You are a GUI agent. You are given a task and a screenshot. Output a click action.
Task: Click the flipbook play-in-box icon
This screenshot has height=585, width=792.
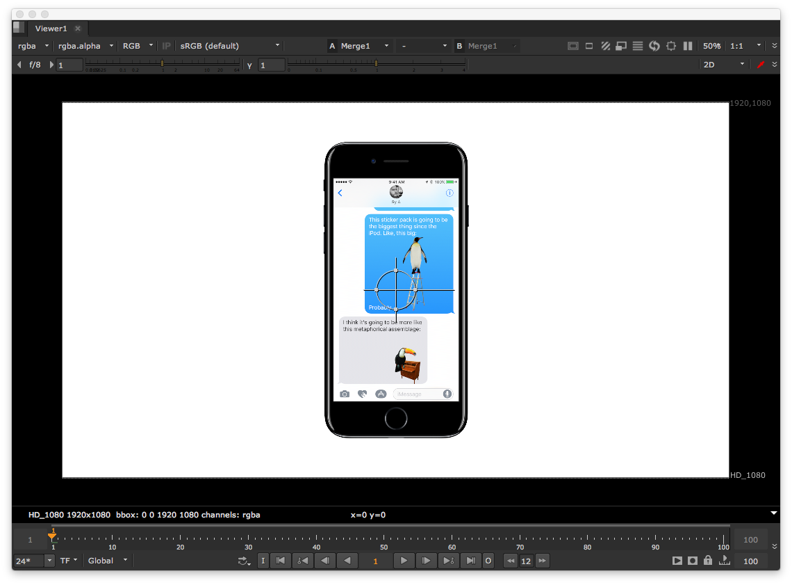coord(677,560)
